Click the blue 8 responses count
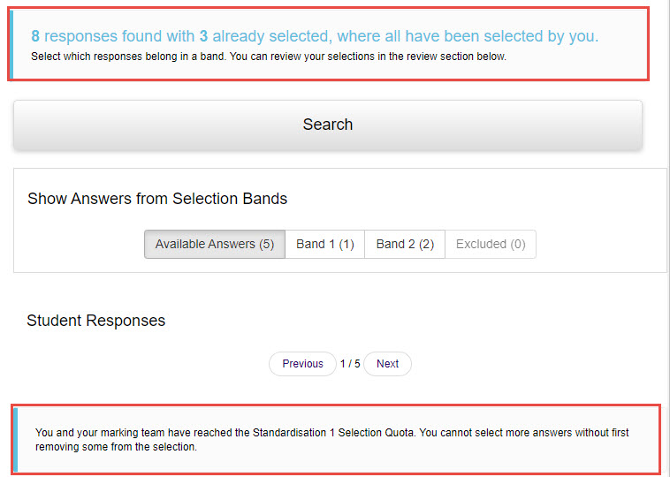The height and width of the screenshot is (477, 670). click(35, 36)
